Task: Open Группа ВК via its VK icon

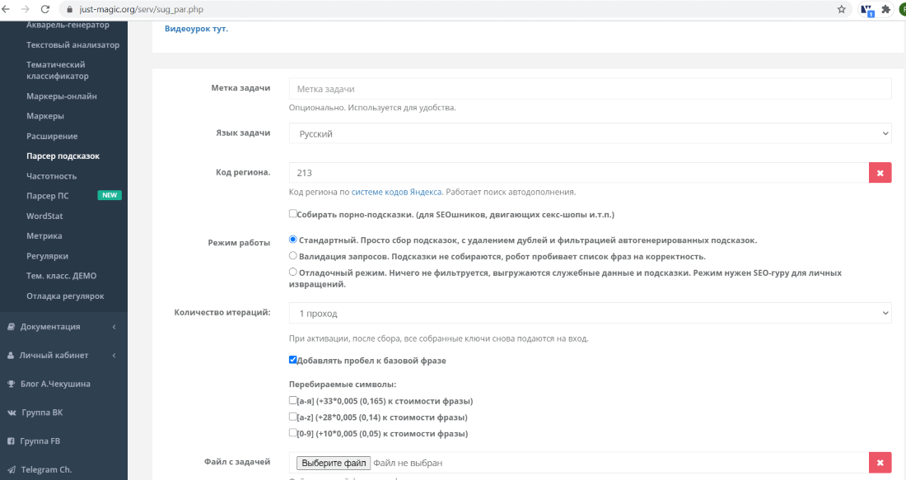Action: click(x=12, y=412)
